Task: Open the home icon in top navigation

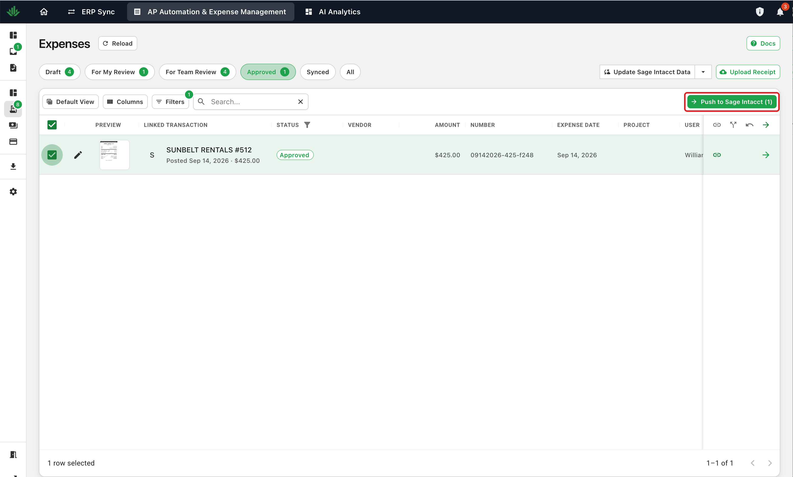Action: click(44, 12)
